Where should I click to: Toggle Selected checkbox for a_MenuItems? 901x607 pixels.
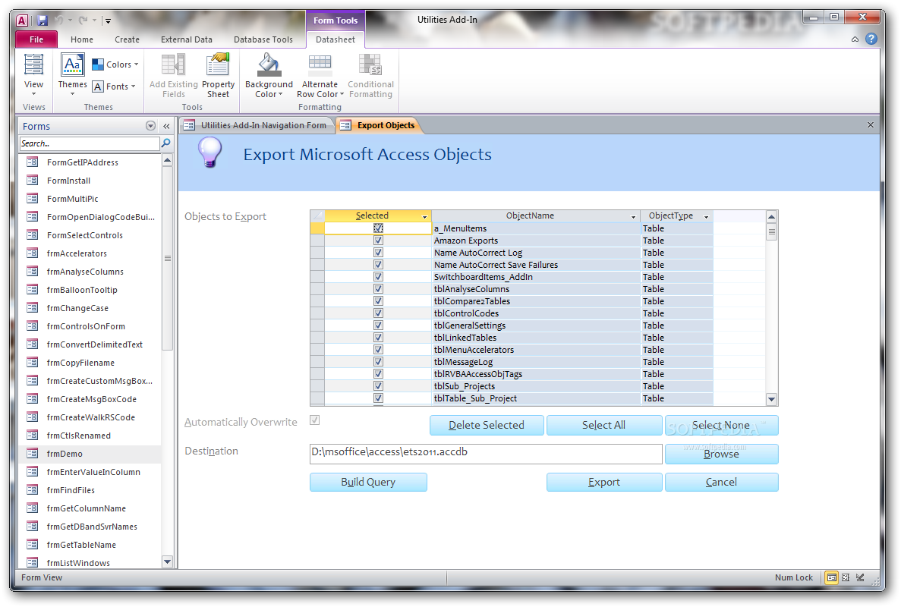coord(378,228)
